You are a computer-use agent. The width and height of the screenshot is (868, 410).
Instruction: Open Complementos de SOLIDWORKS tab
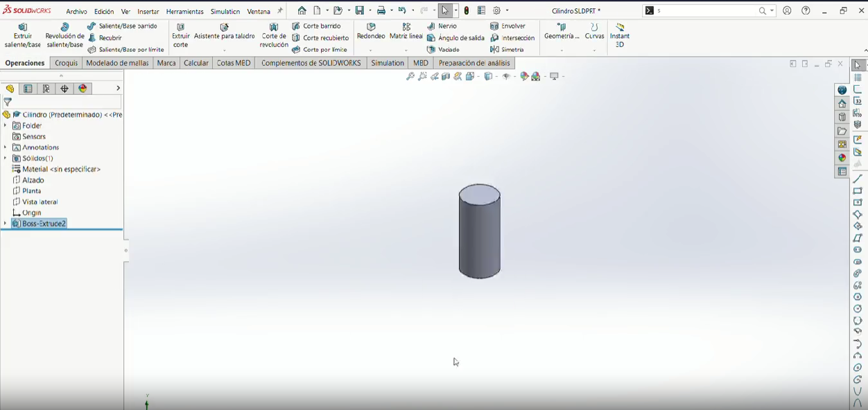pos(311,63)
